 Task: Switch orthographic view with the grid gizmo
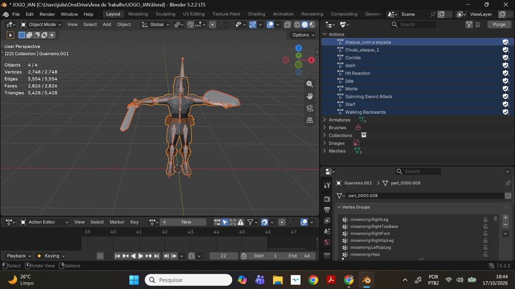[309, 120]
